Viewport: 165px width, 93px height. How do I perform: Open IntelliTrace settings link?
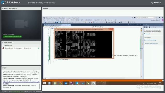150,40
